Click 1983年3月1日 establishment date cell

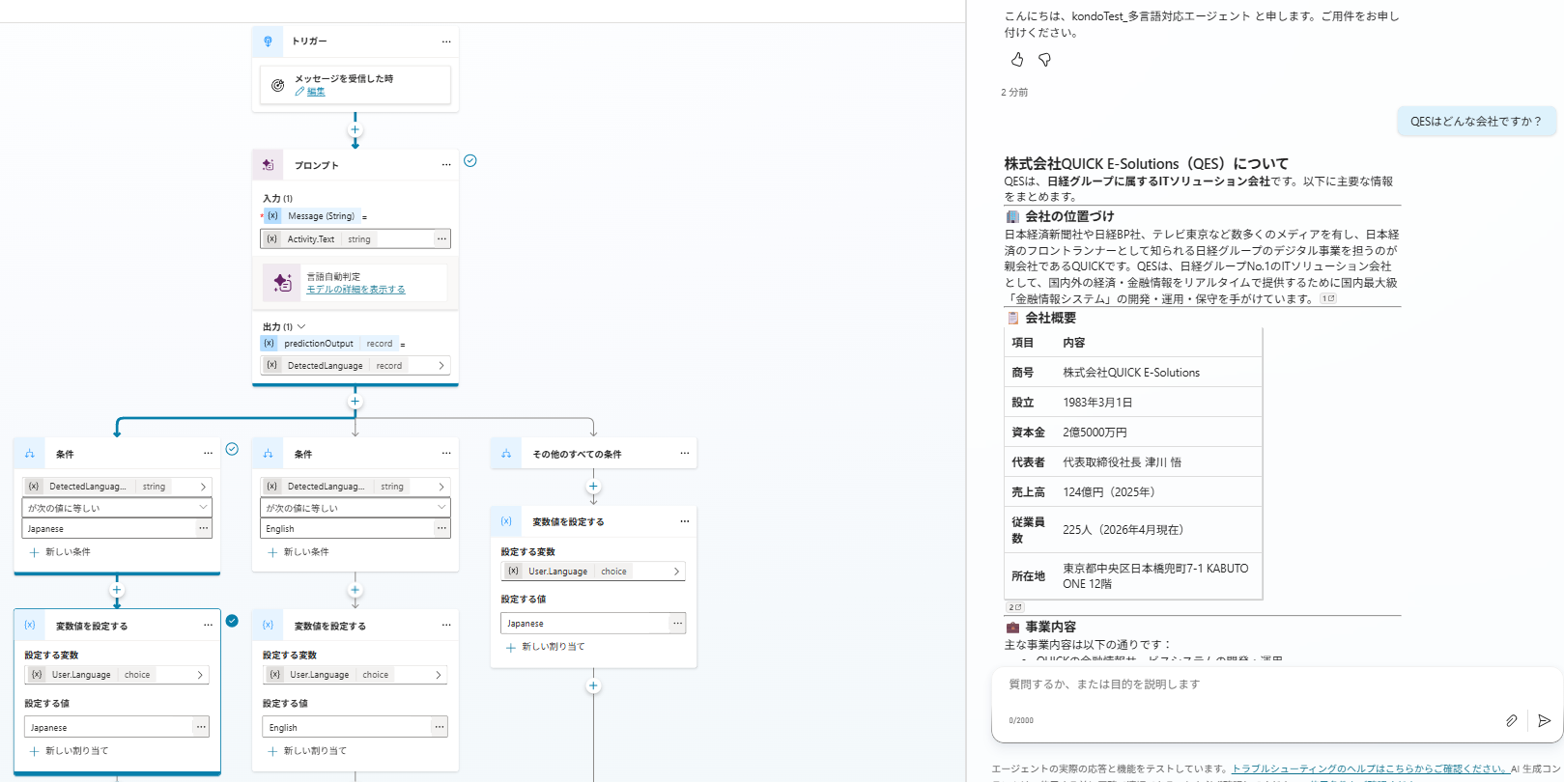1097,403
